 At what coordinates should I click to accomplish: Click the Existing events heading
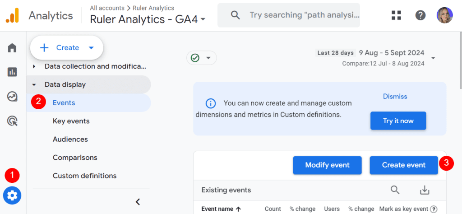tap(226, 190)
